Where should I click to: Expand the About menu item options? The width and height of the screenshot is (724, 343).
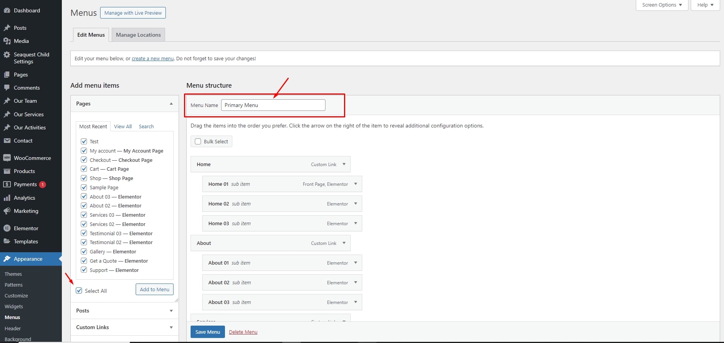pos(344,243)
